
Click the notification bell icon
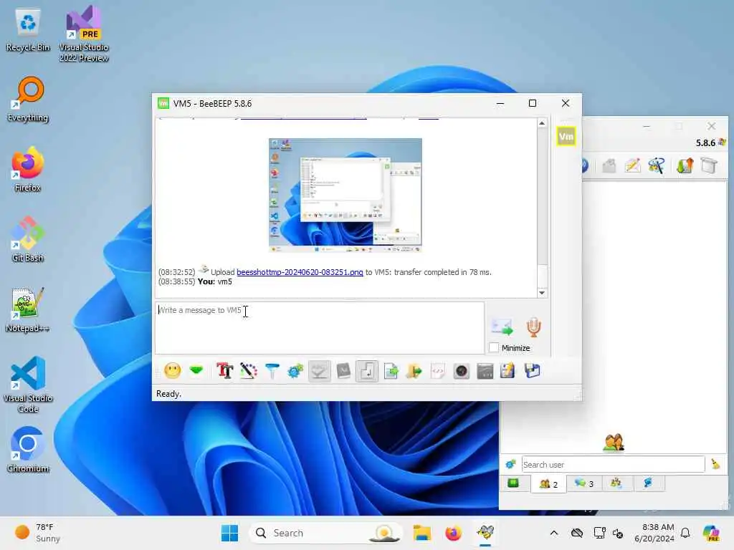pos(685,533)
